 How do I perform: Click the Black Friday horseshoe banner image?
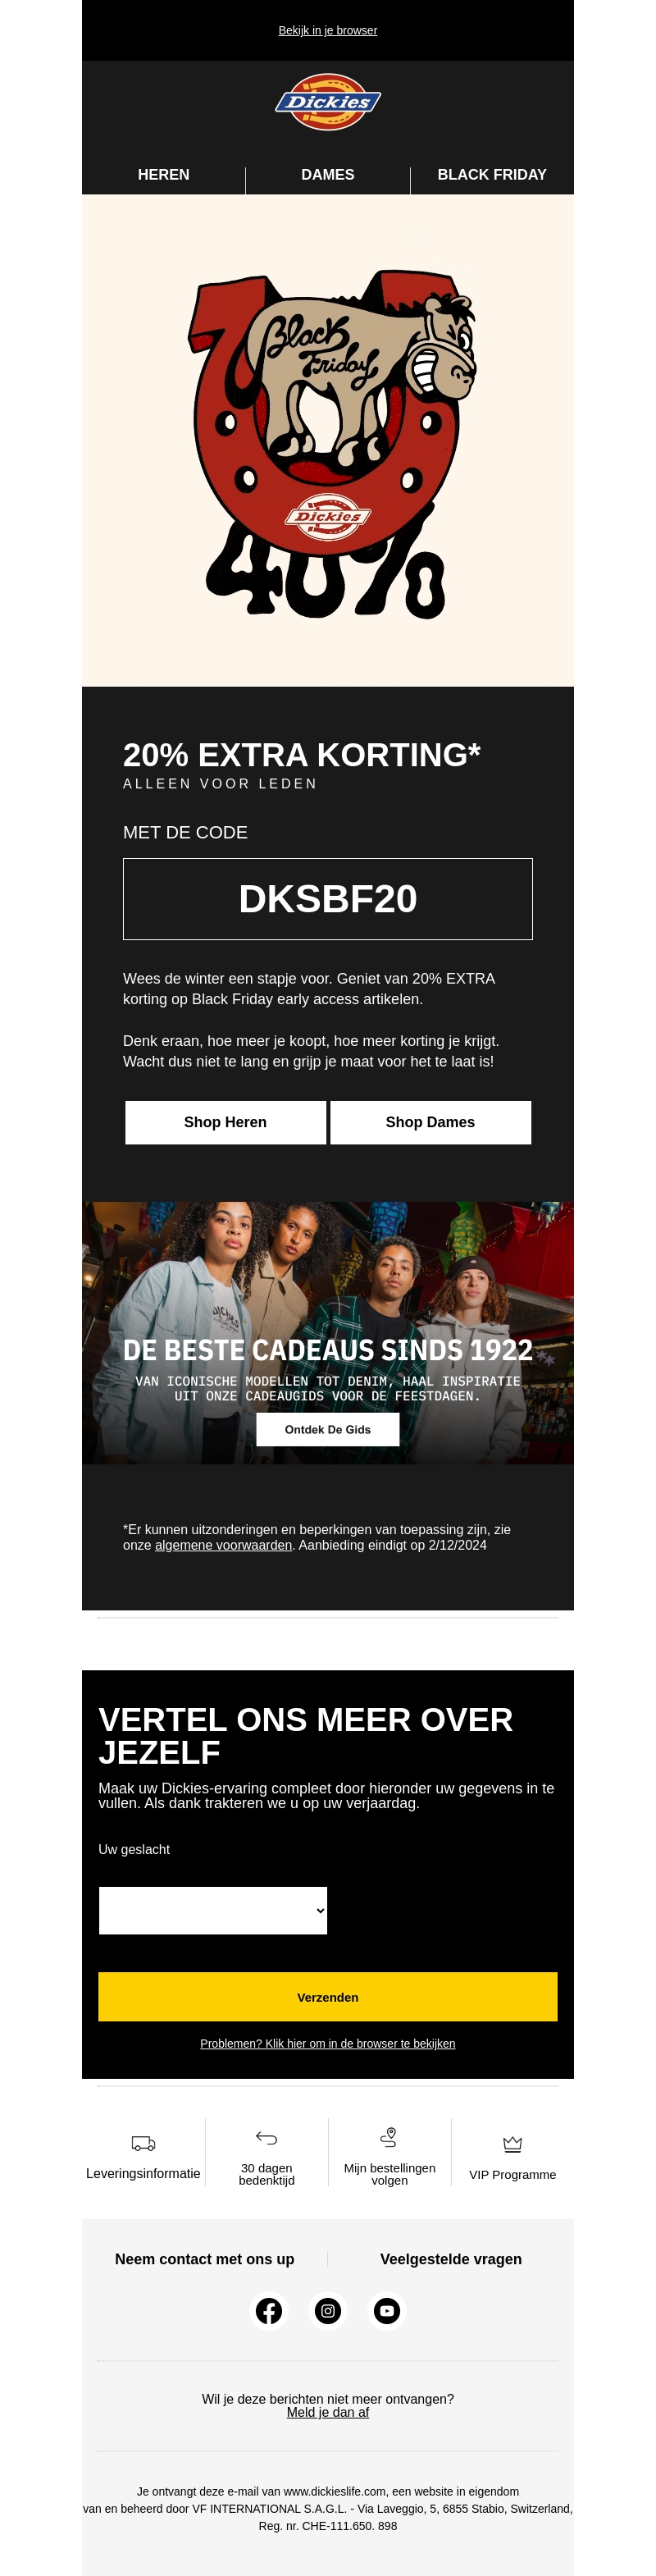coord(328,440)
